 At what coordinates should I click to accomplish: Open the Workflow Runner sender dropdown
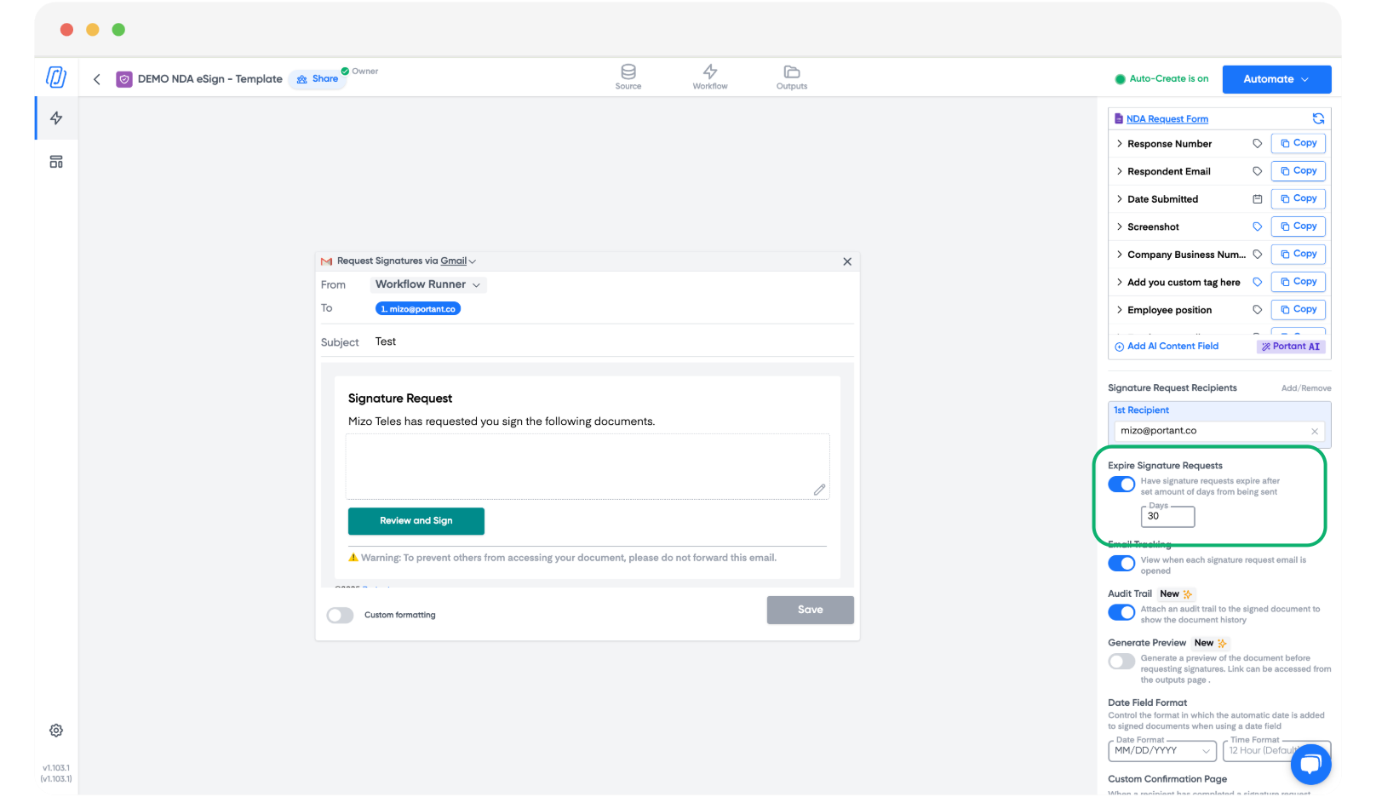click(428, 284)
